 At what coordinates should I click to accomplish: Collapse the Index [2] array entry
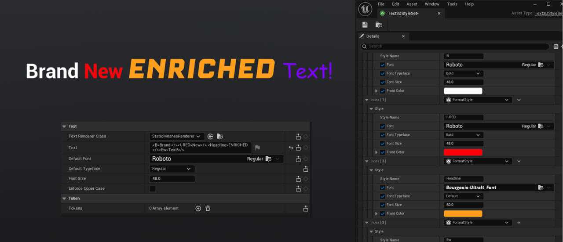[x=367, y=161]
